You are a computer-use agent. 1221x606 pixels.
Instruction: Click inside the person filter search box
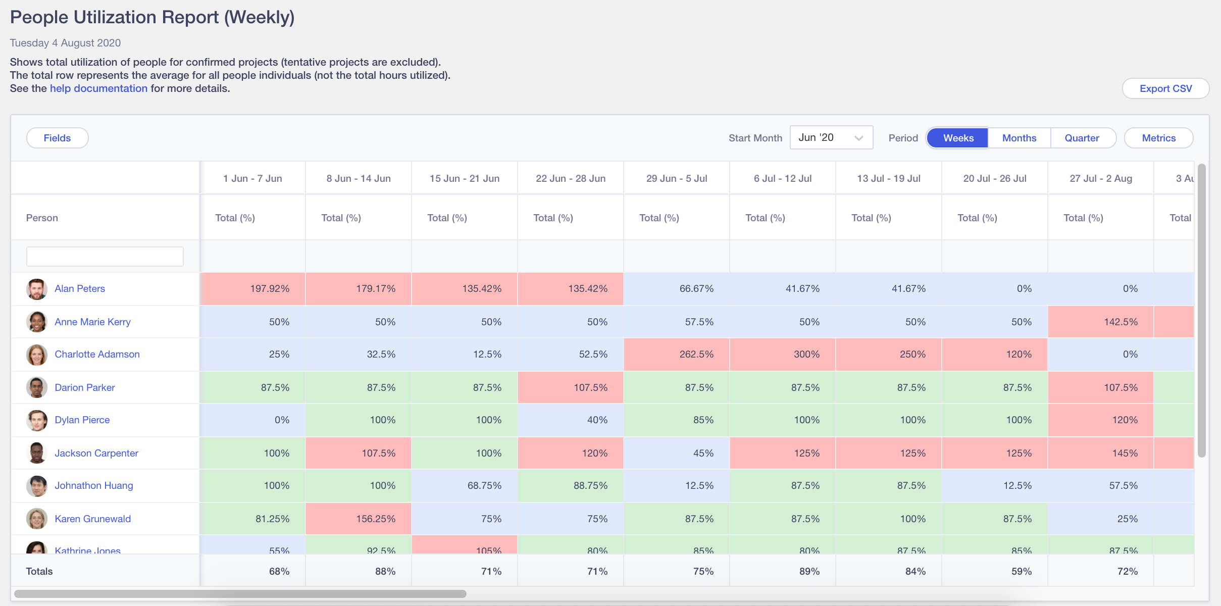105,256
